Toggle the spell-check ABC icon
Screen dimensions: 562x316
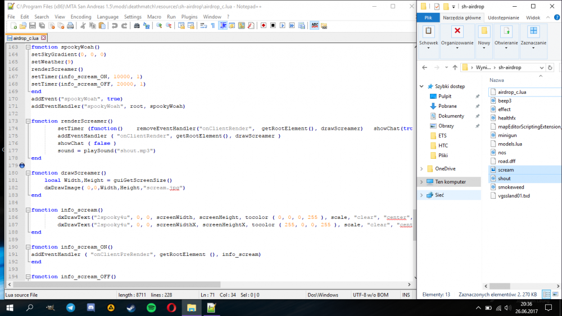315,26
